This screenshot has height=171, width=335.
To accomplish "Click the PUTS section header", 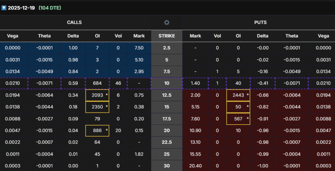I will click(x=260, y=23).
